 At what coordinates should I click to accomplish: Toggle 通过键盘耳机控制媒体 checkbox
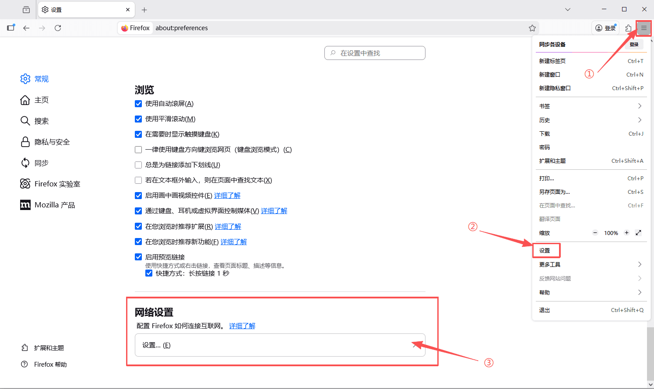[x=138, y=211]
